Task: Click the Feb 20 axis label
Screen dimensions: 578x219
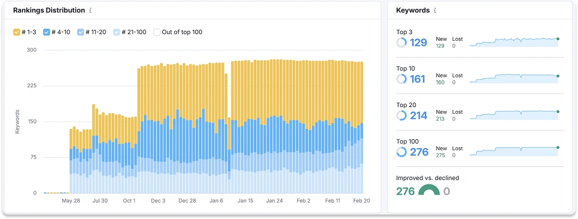Action: pyautogui.click(x=362, y=201)
